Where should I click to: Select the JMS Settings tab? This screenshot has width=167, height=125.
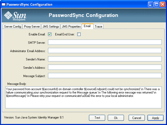[x=51, y=27]
